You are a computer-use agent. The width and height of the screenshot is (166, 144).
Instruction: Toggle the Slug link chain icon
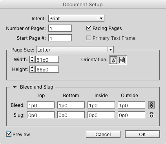coord(151,115)
